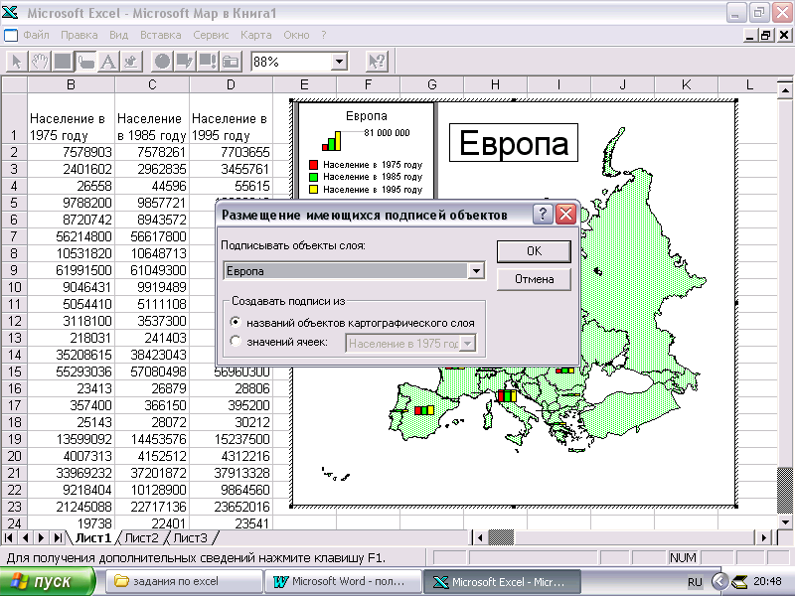Switch to the Лист2 sheet tab
Viewport: 795px width, 596px height.
coord(141,537)
